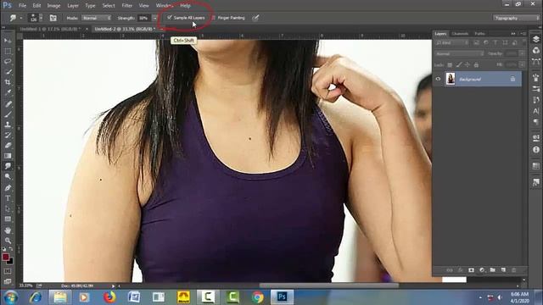The height and width of the screenshot is (305, 543).
Task: Select the Clone Stamp tool
Action: click(8, 125)
